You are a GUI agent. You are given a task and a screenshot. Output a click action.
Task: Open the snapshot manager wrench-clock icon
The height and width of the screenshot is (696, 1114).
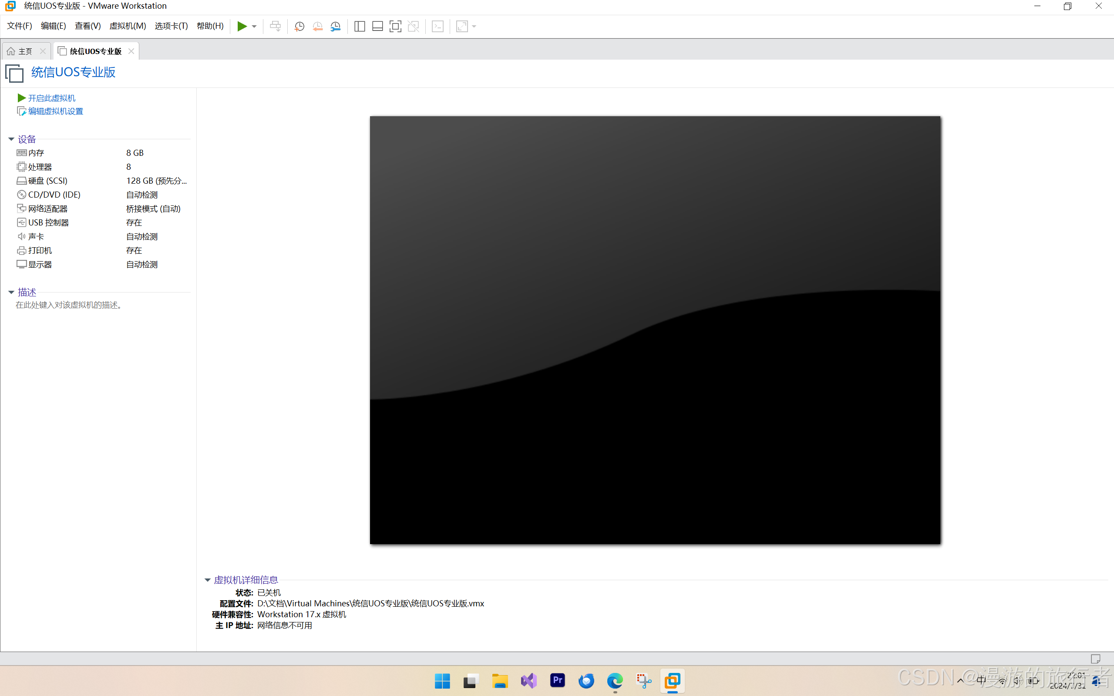pos(336,26)
